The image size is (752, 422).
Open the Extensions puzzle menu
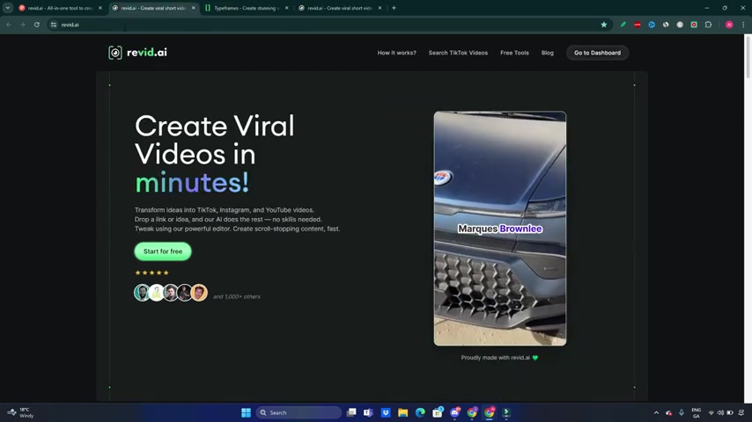point(708,25)
